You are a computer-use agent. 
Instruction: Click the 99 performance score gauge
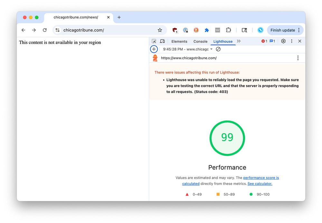tap(227, 138)
